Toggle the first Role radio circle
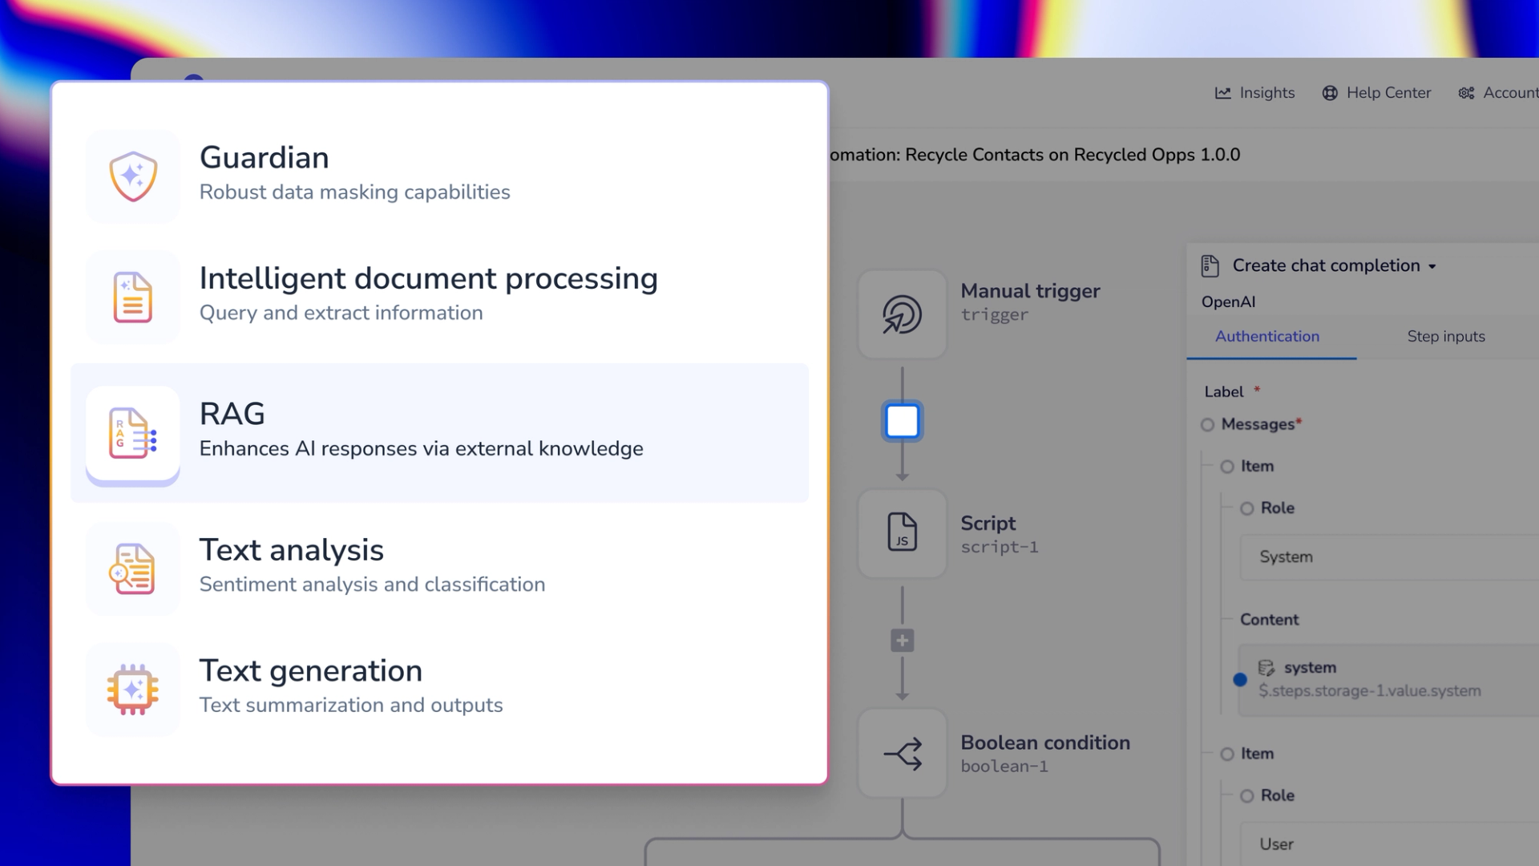1539x866 pixels. [x=1246, y=508]
